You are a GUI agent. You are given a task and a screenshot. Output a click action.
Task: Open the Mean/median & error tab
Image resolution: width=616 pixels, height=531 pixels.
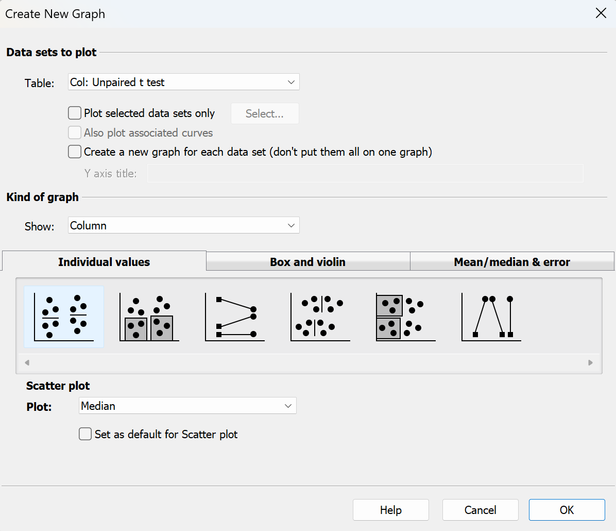click(511, 262)
